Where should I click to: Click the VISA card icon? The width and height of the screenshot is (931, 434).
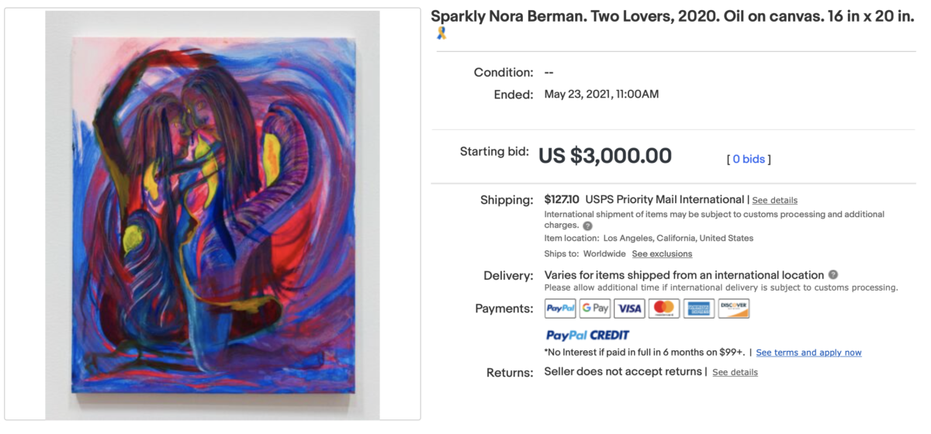(629, 308)
